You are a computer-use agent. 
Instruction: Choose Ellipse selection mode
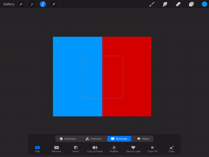pos(143,139)
